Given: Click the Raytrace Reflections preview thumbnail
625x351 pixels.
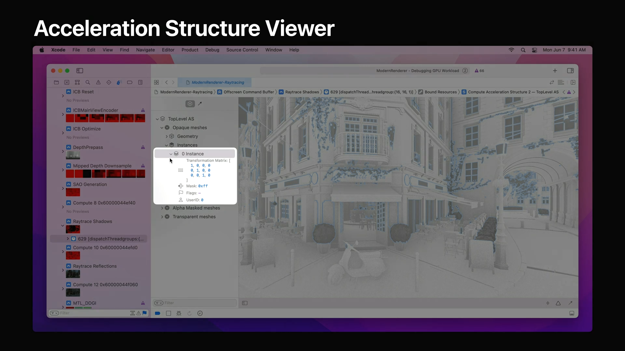Looking at the screenshot, I should click(x=73, y=274).
